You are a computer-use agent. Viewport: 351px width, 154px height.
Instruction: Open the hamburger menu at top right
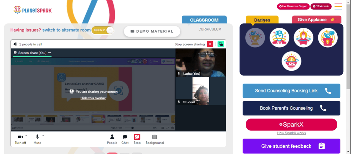338,6
